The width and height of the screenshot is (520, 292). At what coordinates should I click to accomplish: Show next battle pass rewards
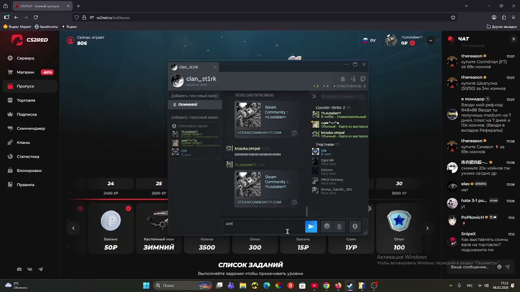click(427, 228)
